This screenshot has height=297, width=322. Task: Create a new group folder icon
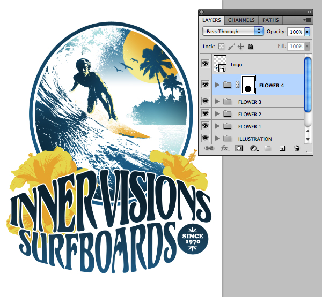point(267,148)
